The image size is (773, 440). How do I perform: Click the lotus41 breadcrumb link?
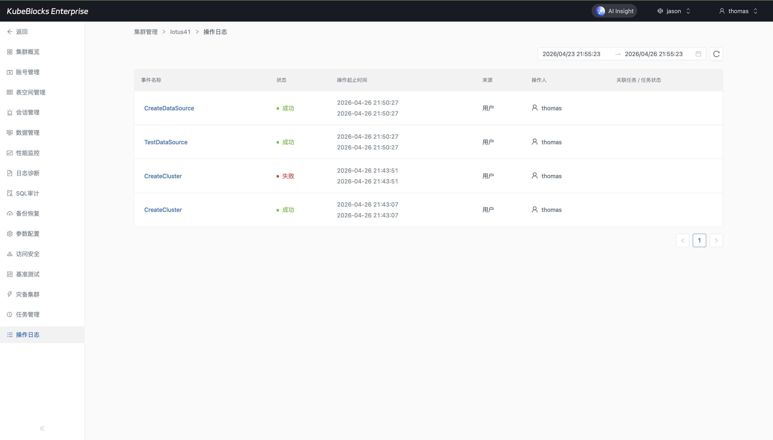[x=180, y=32]
